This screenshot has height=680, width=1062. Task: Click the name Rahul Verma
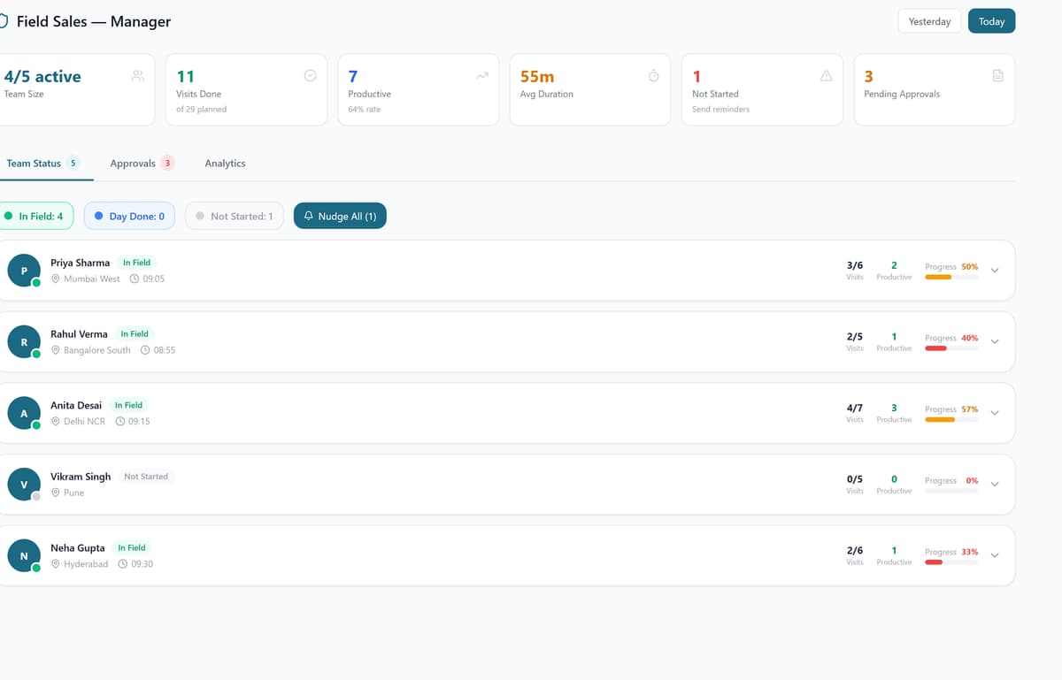(x=79, y=334)
